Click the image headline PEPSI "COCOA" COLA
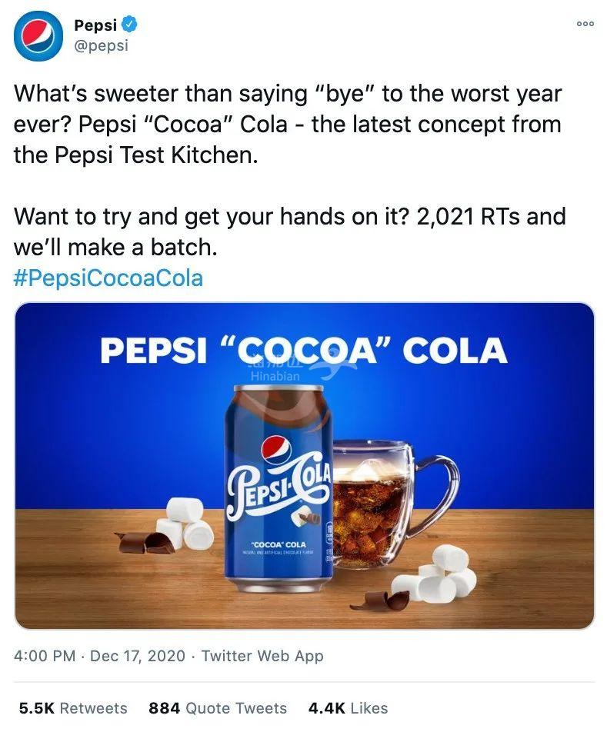607x732 pixels. tap(304, 351)
